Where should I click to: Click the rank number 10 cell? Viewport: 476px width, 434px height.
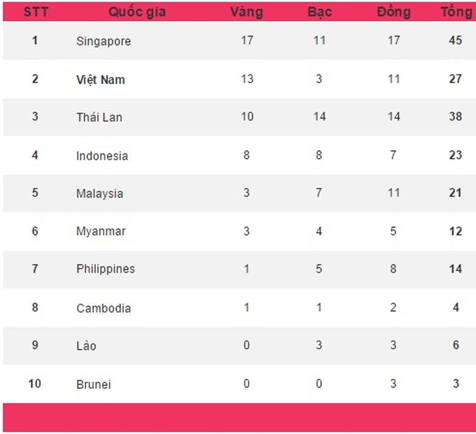pos(35,383)
